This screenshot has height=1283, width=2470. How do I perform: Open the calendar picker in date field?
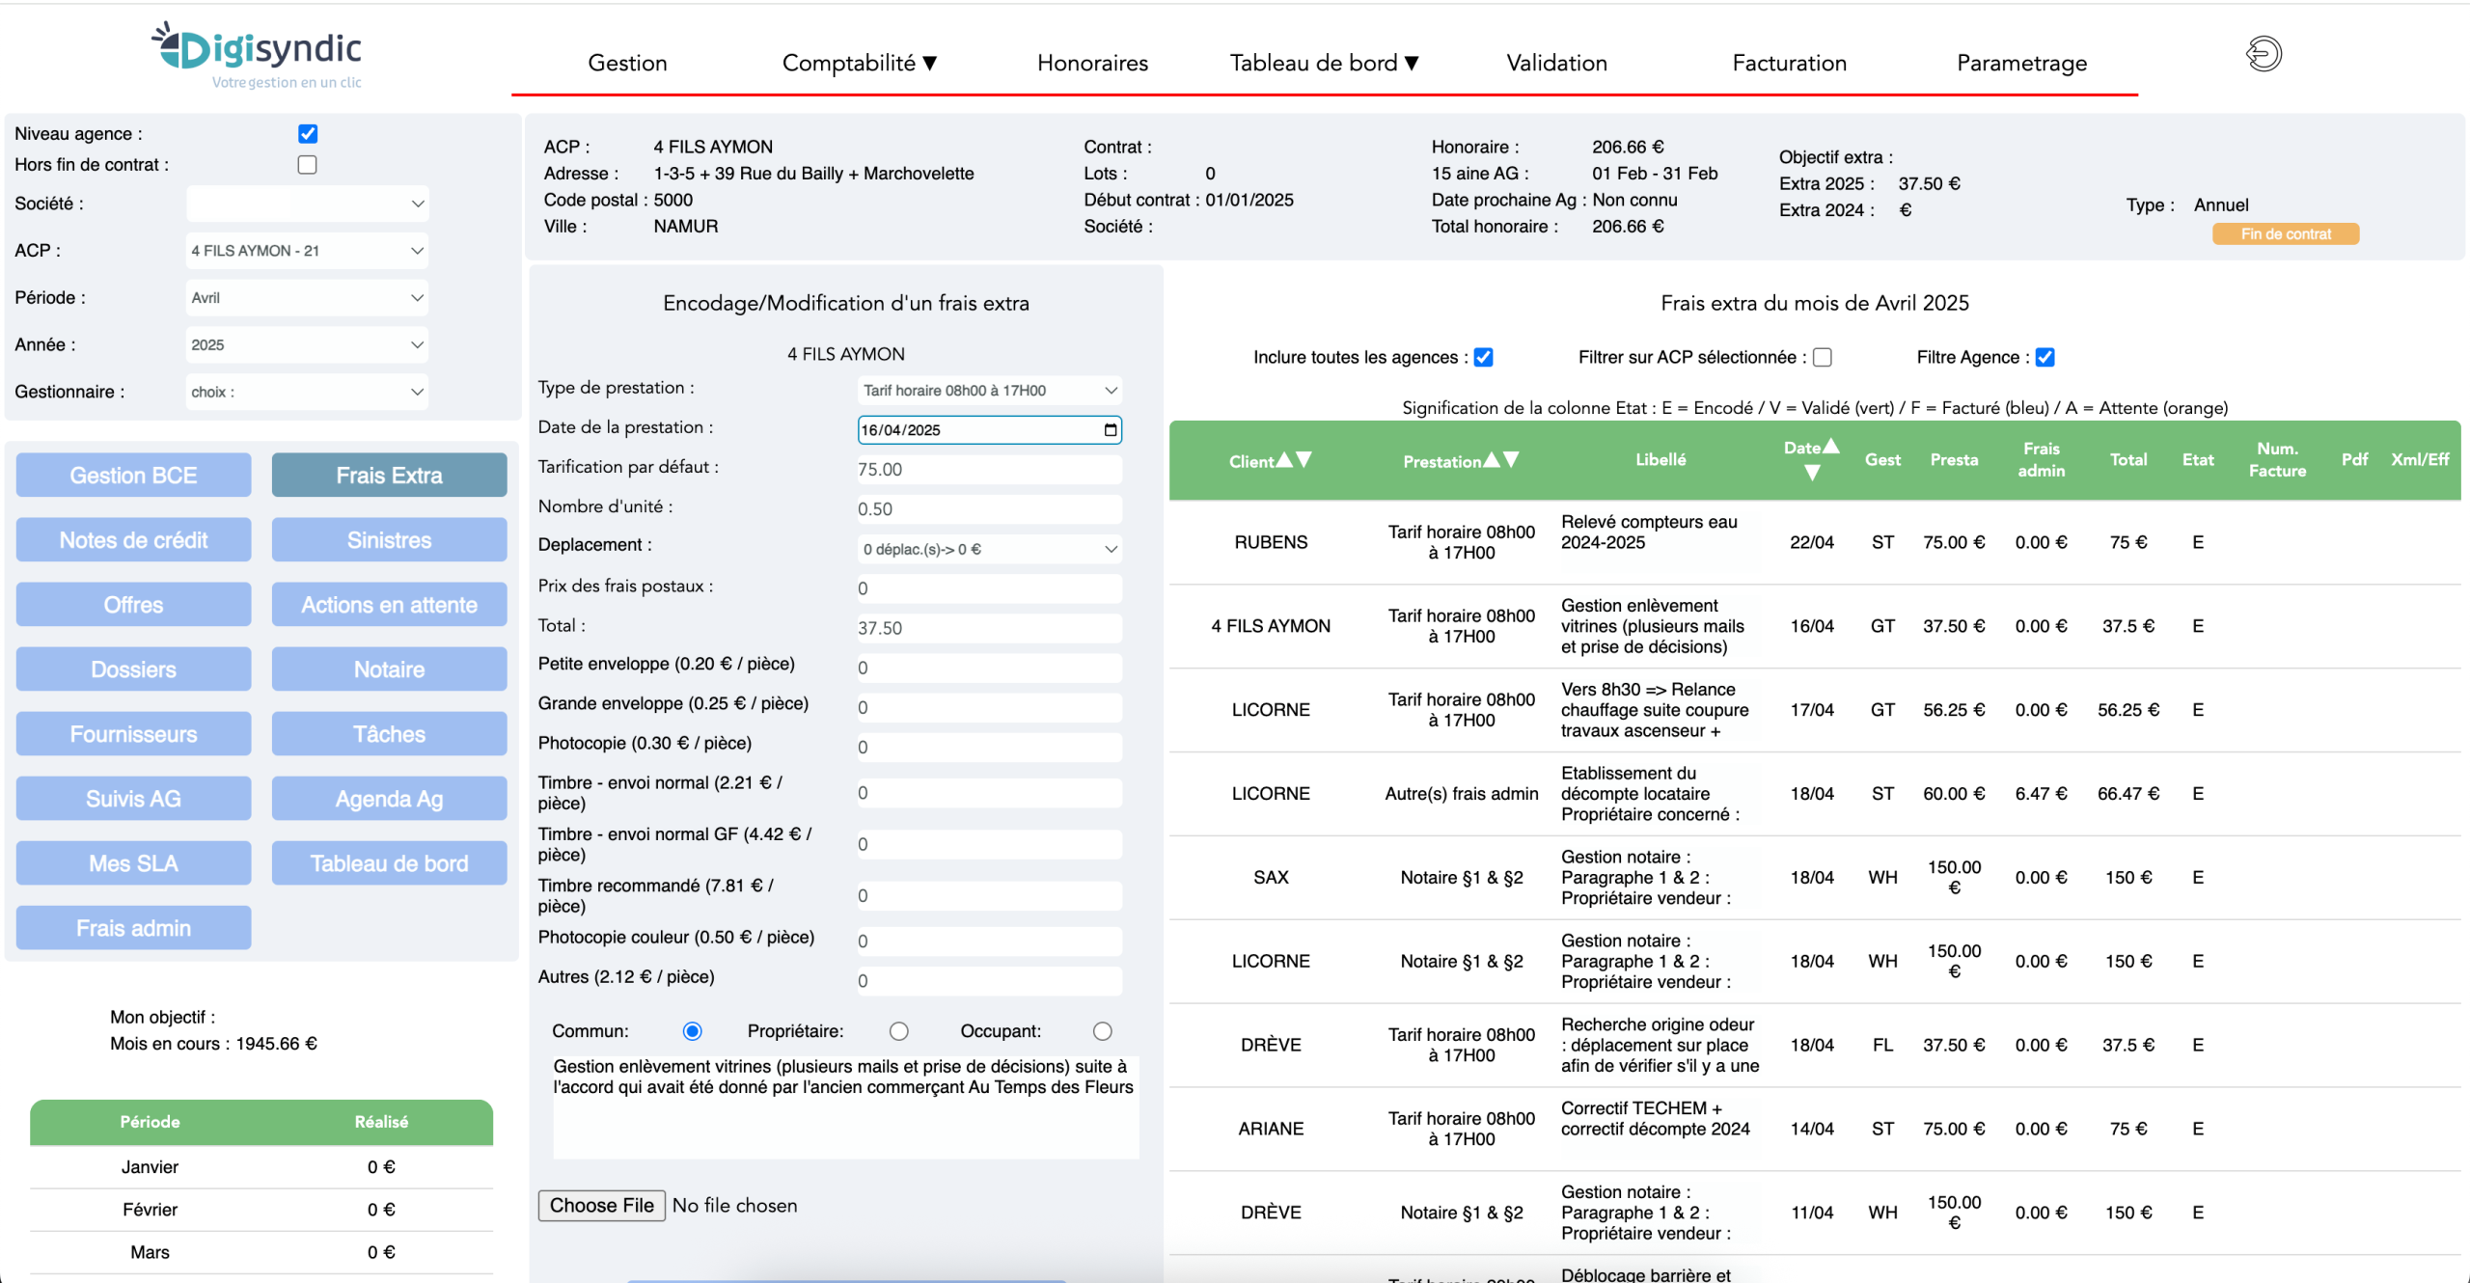point(1111,430)
